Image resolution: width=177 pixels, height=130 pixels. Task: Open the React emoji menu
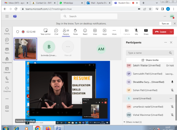(85, 32)
